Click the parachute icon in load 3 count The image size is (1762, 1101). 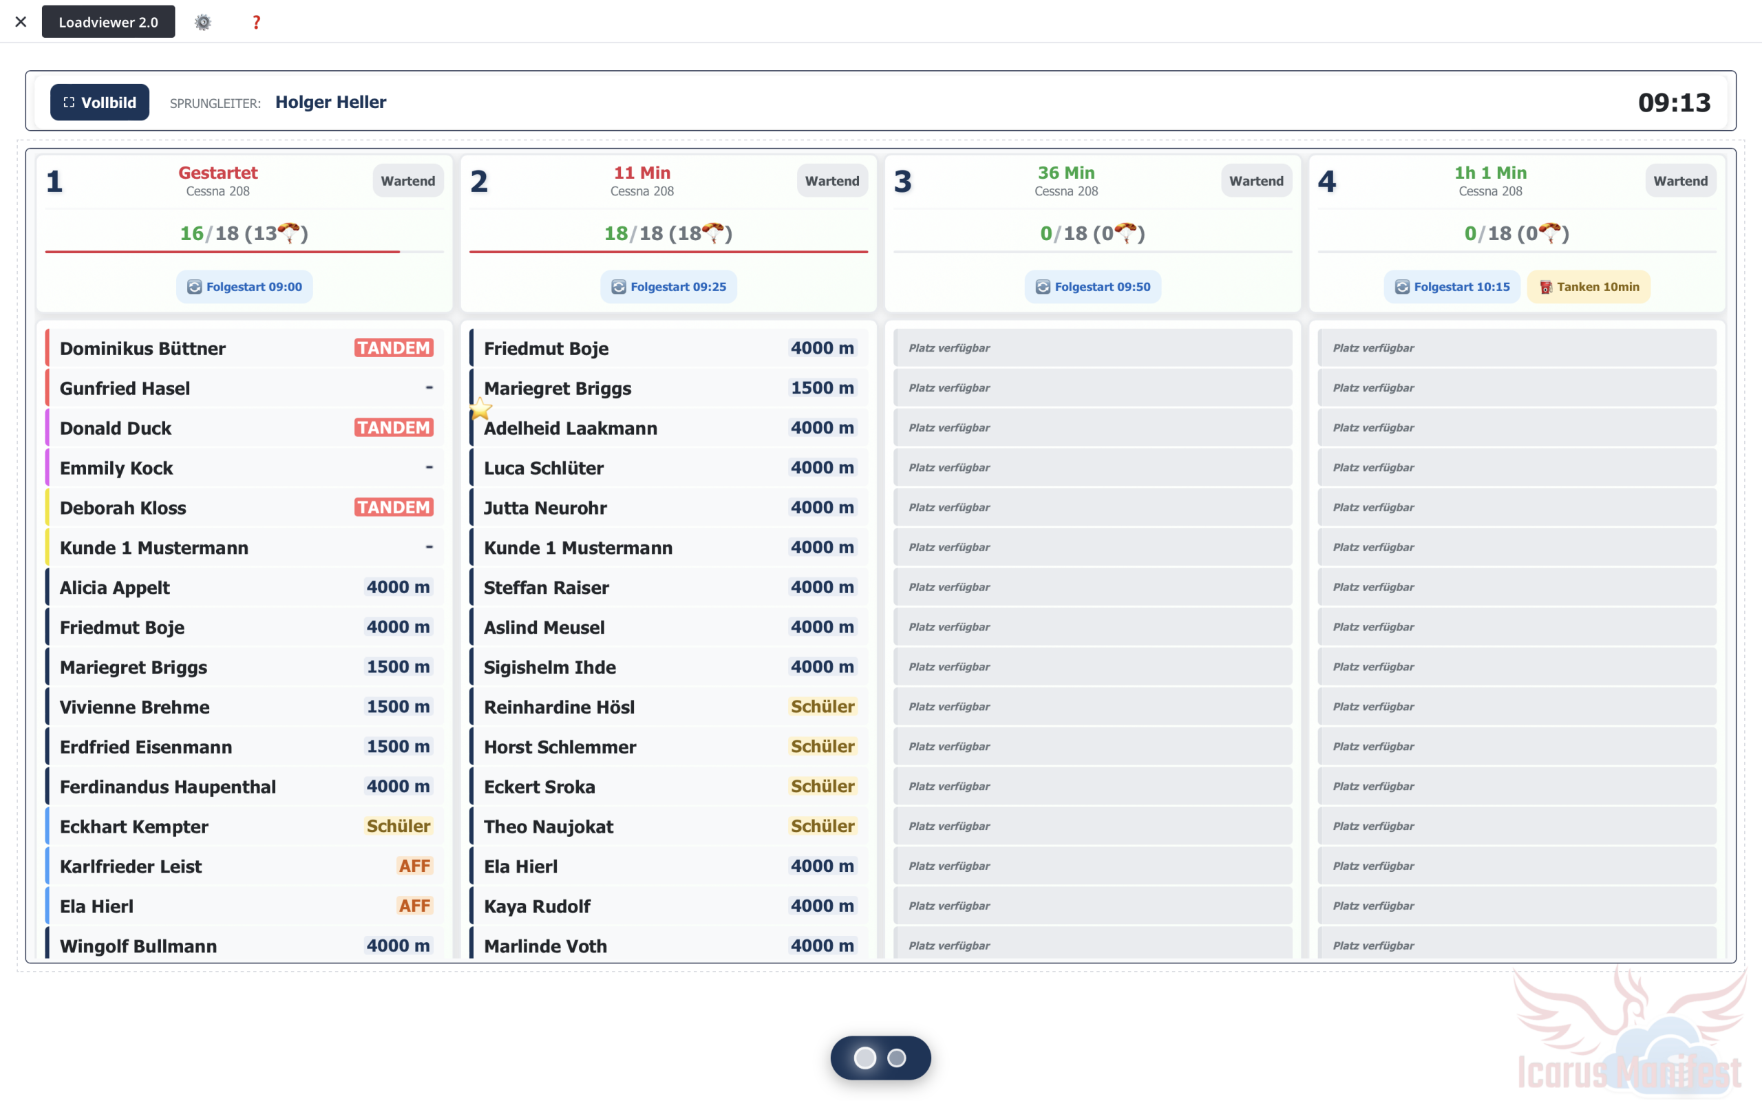pyautogui.click(x=1125, y=233)
